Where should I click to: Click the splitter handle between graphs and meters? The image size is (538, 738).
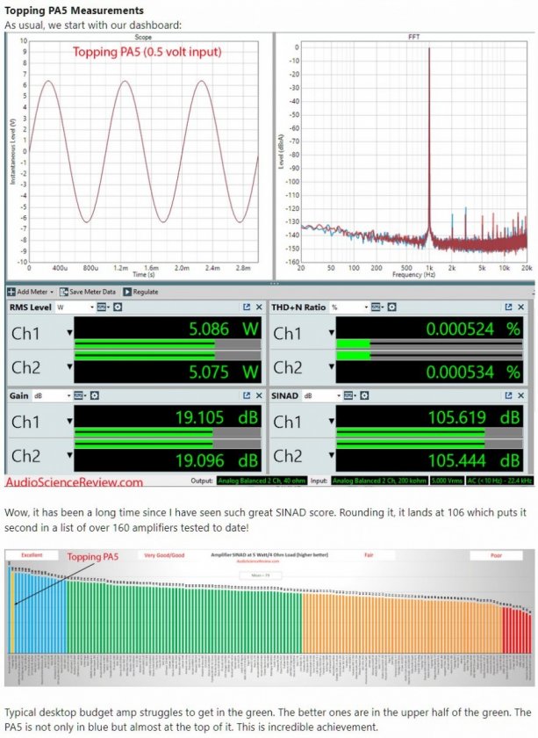pyautogui.click(x=275, y=283)
